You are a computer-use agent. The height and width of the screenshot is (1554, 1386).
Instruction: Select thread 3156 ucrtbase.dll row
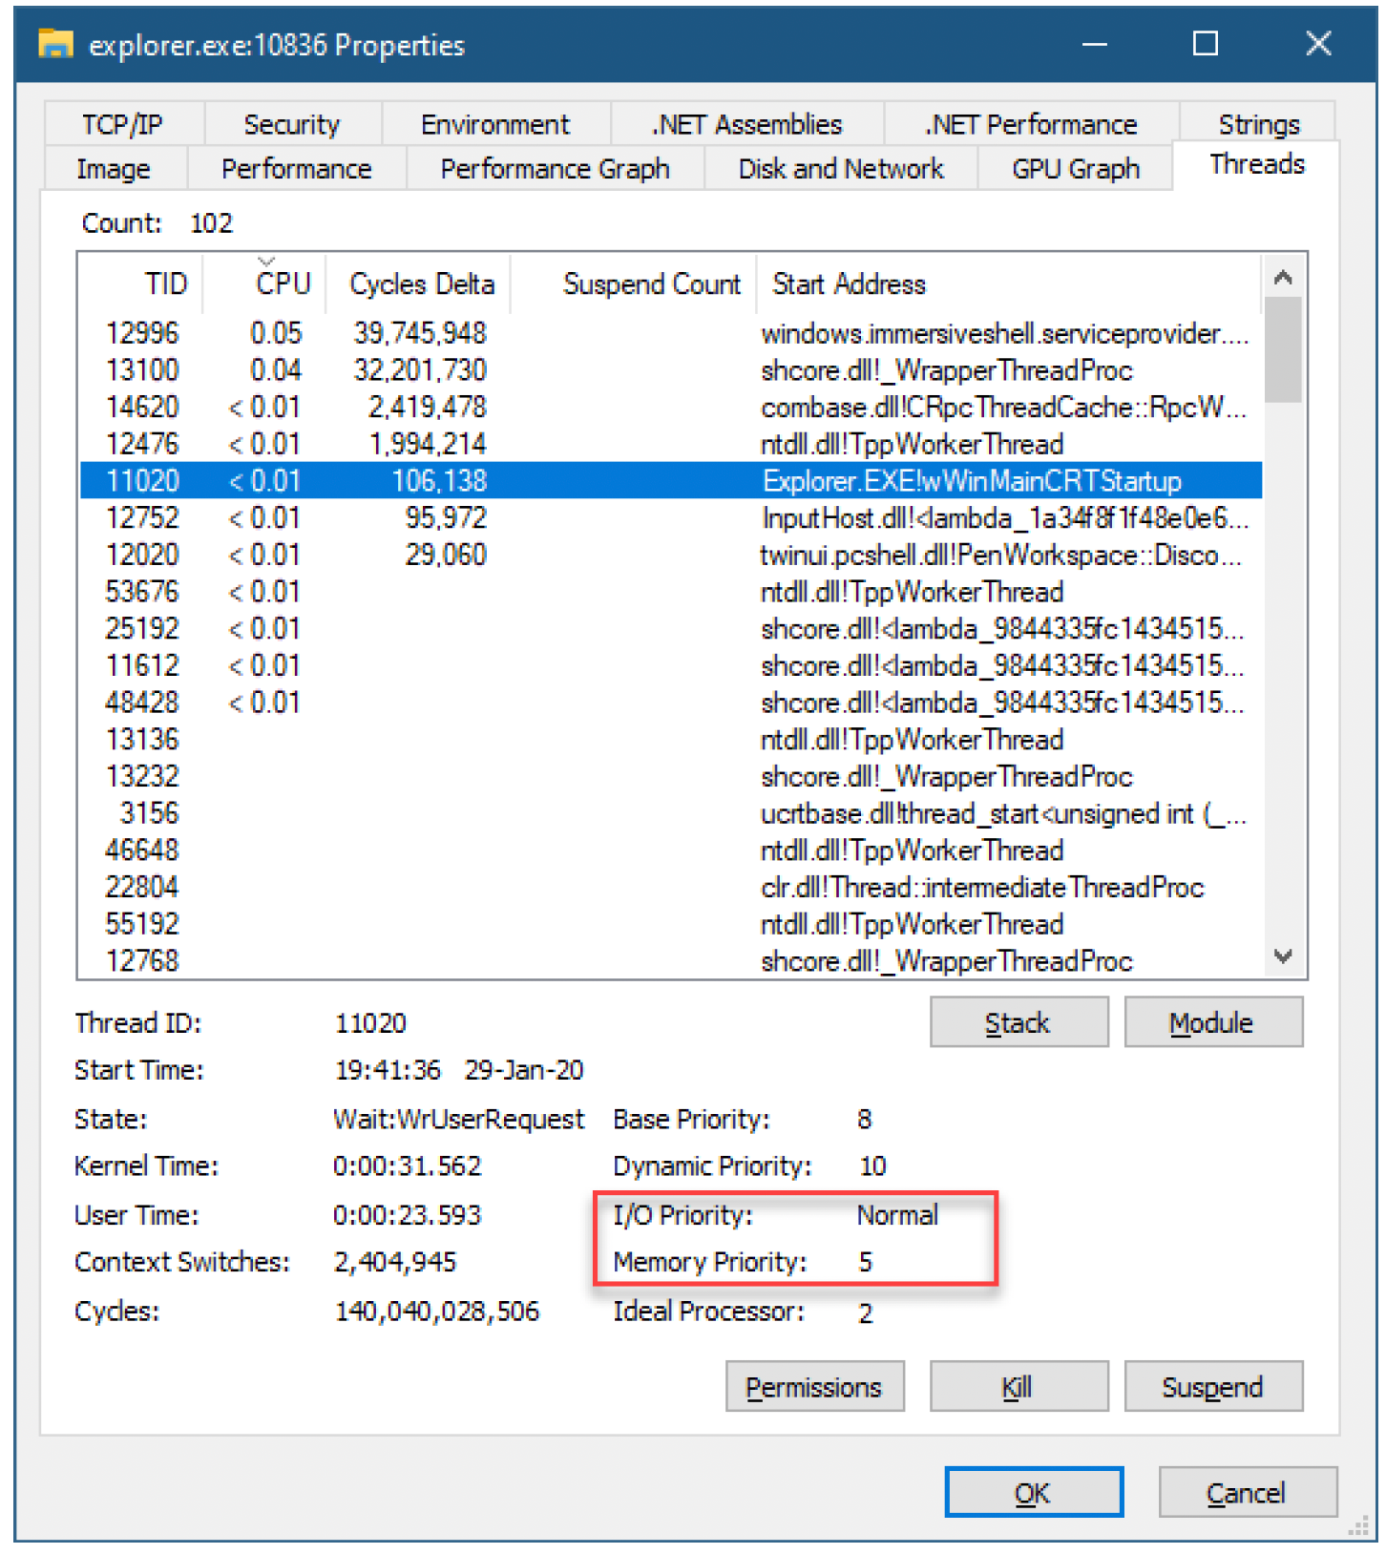(x=671, y=813)
